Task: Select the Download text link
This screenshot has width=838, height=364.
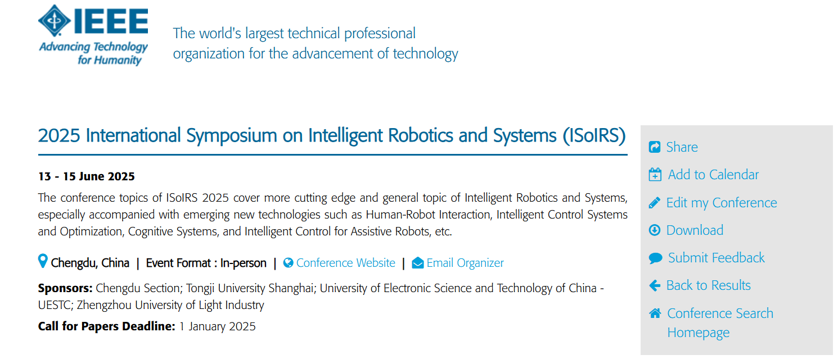Action: pos(695,230)
